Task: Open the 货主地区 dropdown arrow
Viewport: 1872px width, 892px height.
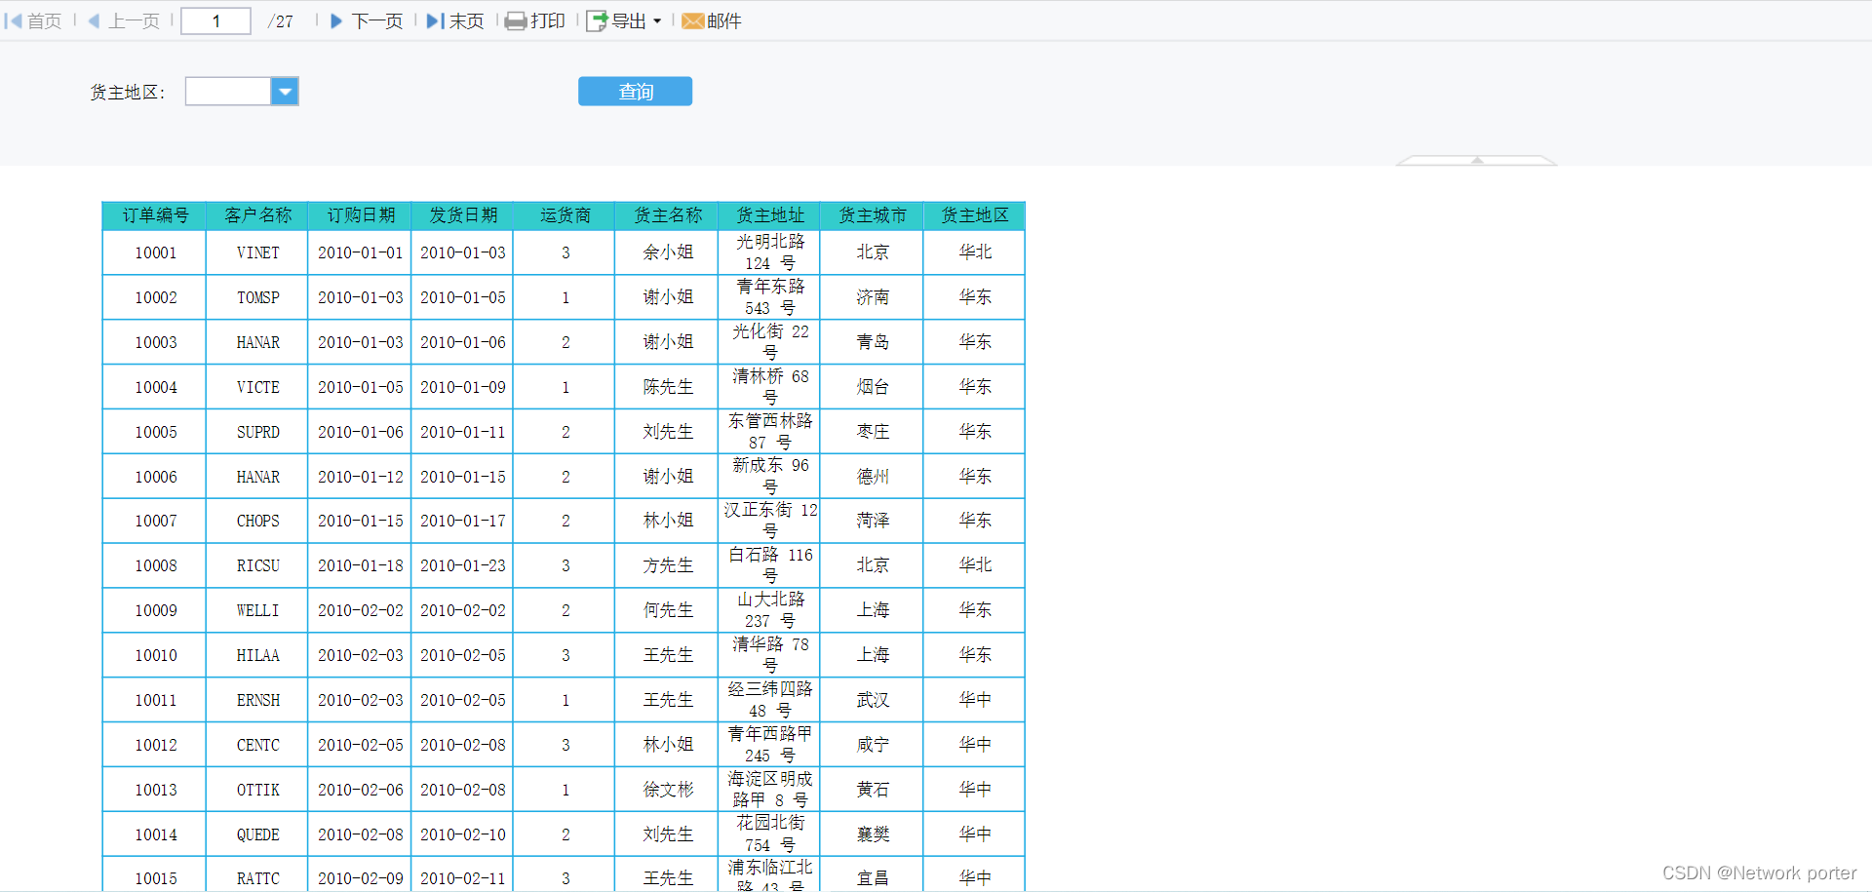Action: (x=285, y=92)
